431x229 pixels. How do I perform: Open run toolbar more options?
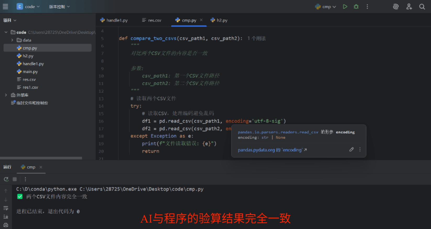25,179
